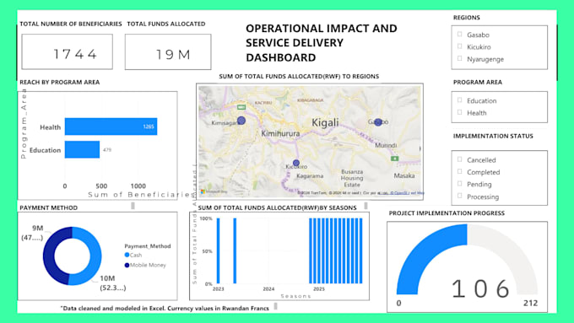Enable the Processing status filter
Viewport: 574px width, 323px height.
pyautogui.click(x=460, y=196)
